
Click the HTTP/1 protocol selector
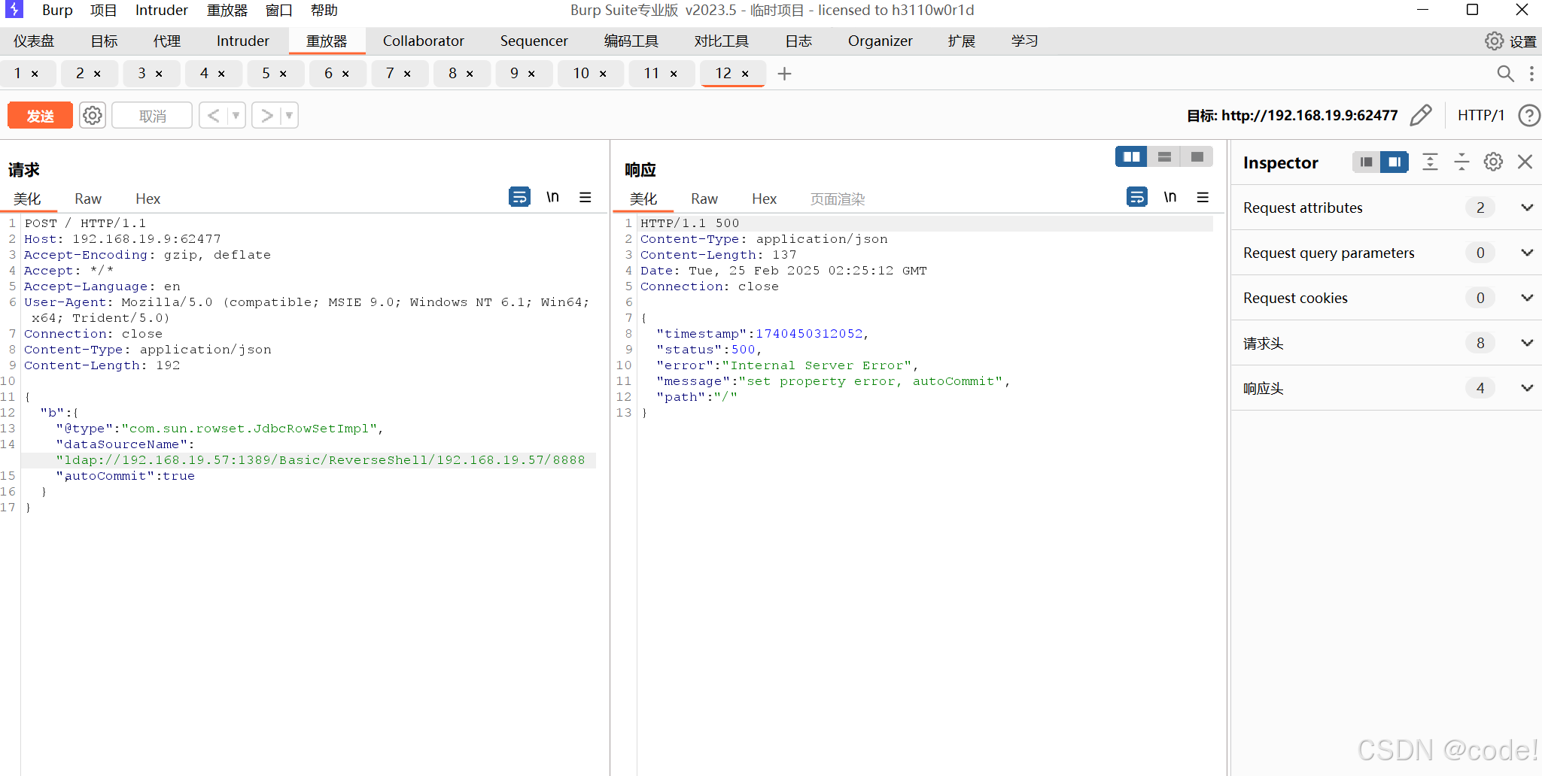tap(1480, 115)
